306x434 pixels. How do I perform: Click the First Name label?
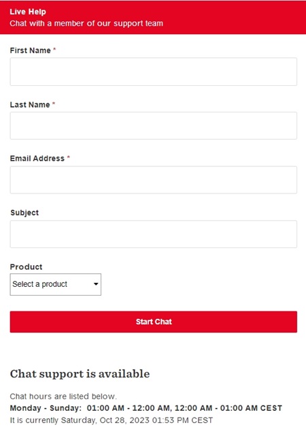pyautogui.click(x=31, y=50)
